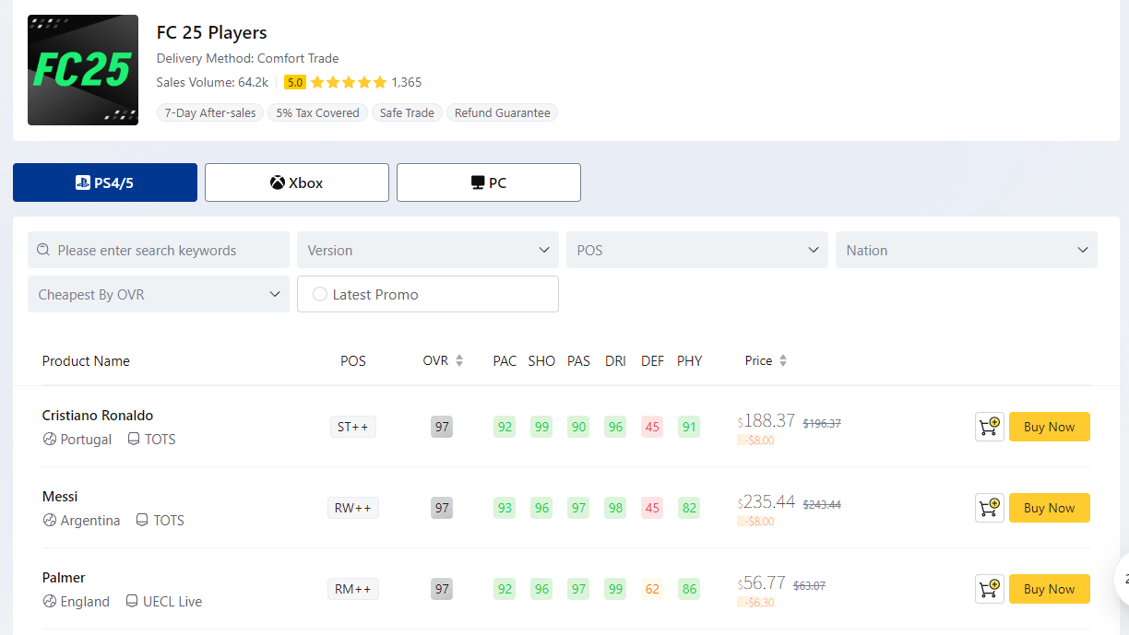Click the 5.0 rating badge
This screenshot has width=1129, height=635.
coord(295,82)
